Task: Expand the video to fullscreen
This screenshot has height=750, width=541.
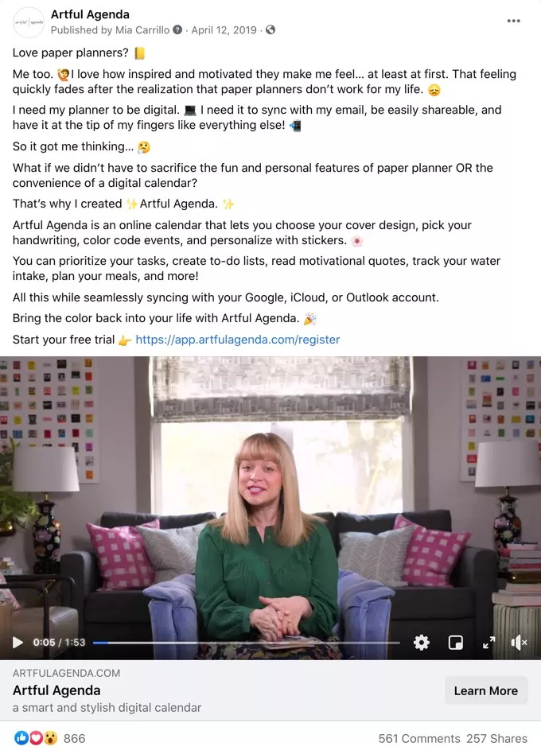Action: 488,643
